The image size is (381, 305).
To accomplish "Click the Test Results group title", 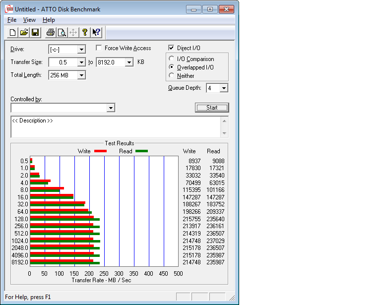I will (119, 143).
